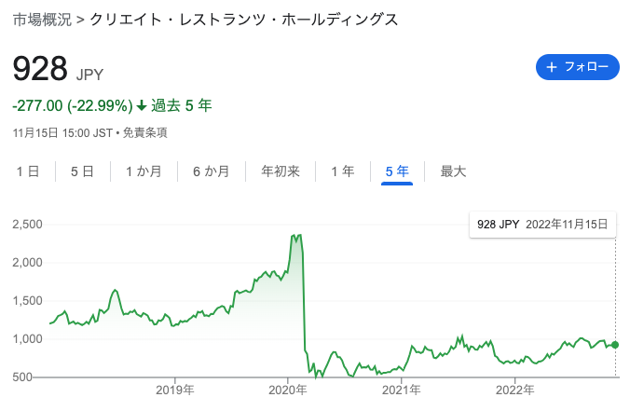The width and height of the screenshot is (630, 411).
Task: Click the green down arrow icon
Action: [142, 105]
